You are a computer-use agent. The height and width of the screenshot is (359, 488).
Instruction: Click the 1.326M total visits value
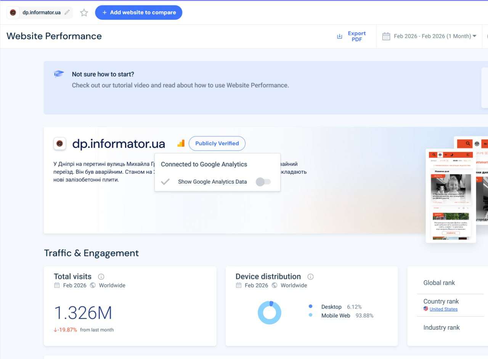point(83,313)
